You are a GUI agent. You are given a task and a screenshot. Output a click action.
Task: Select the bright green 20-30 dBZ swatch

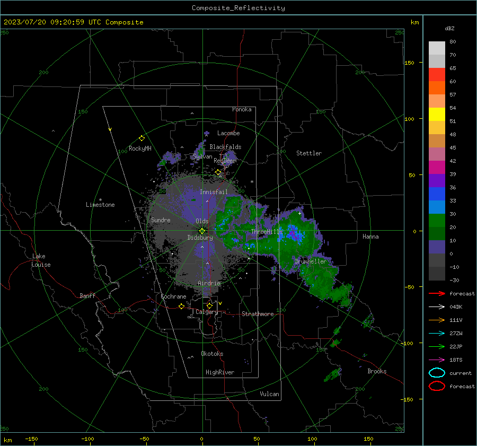pos(437,220)
